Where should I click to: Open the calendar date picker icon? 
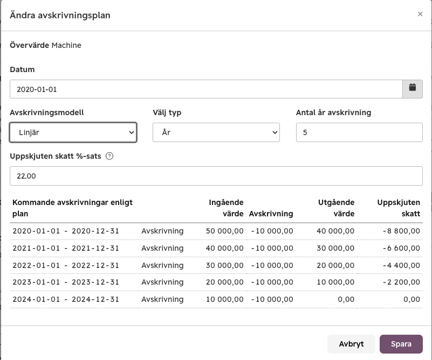click(x=413, y=89)
